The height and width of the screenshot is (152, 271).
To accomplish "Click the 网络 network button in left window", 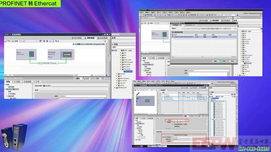I will 7,41.
